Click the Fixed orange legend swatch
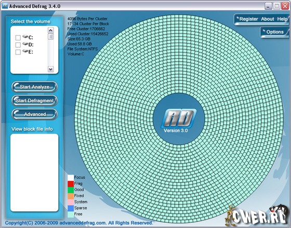Screen dimensions: 291x228 (71, 196)
